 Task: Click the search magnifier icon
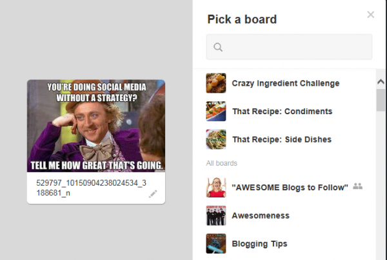click(218, 47)
